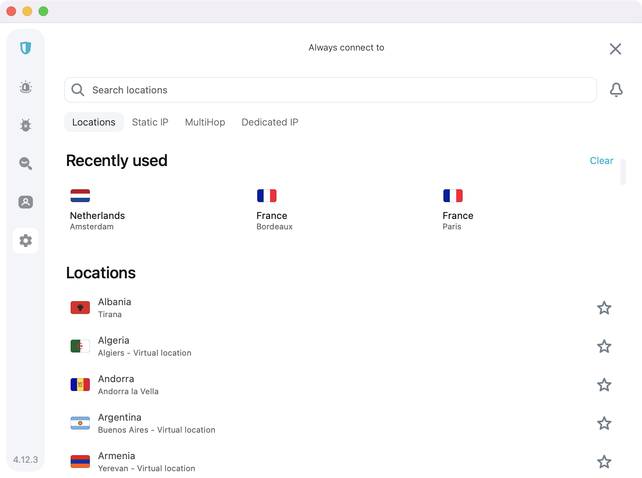Favorite Albania with the star
642x478 pixels.
[x=604, y=308]
